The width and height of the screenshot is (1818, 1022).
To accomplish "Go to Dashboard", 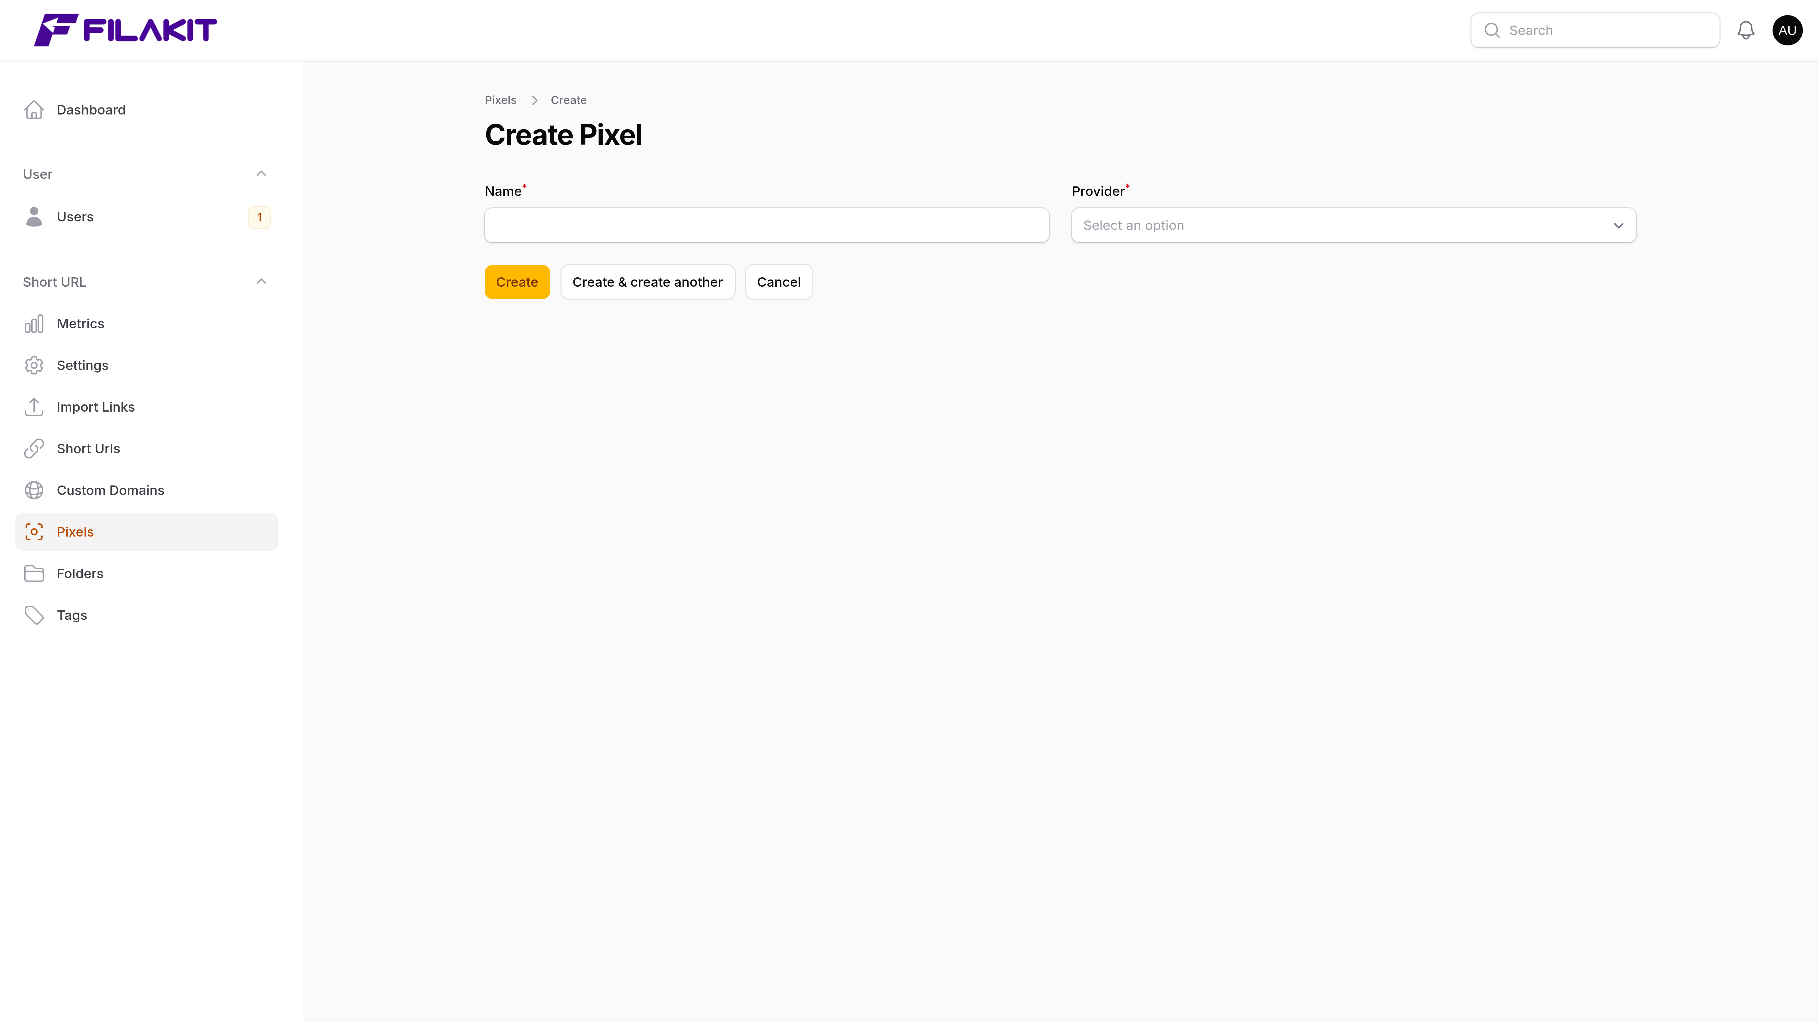I will pos(147,110).
